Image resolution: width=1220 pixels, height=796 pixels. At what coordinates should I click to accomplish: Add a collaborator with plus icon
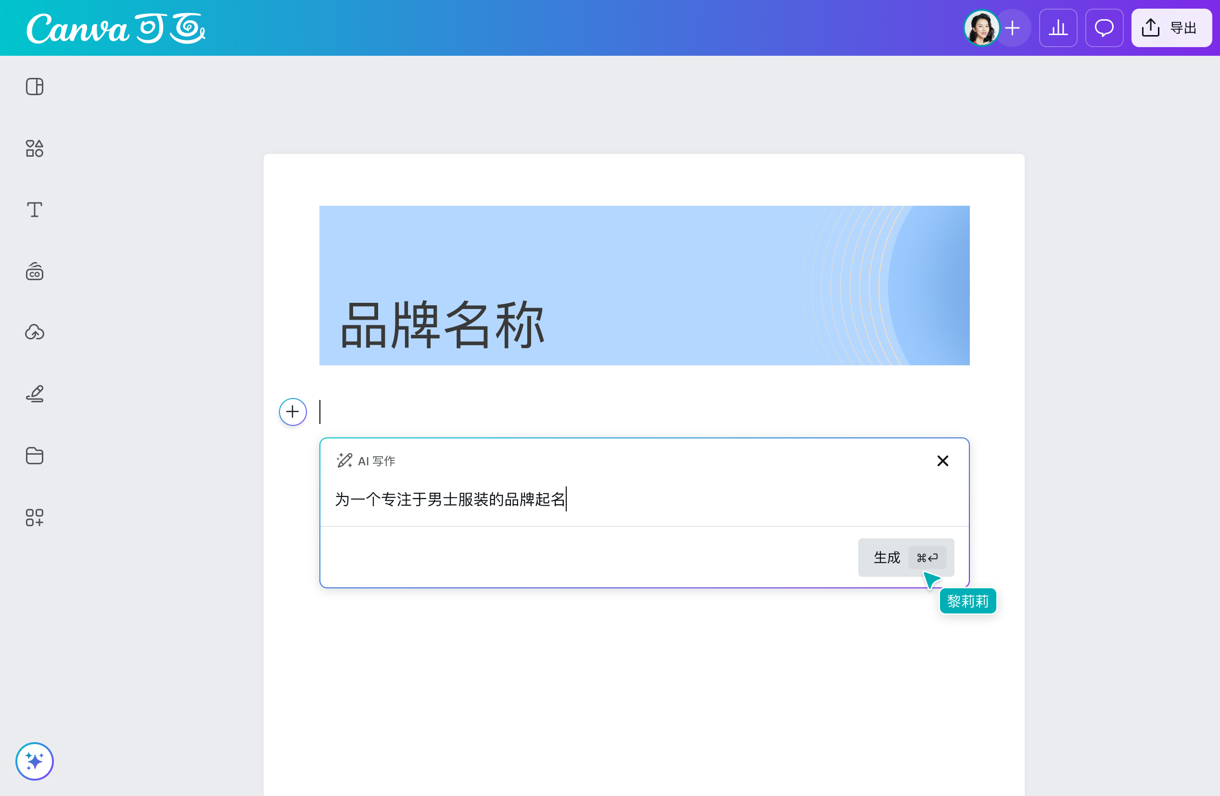[x=1013, y=28]
